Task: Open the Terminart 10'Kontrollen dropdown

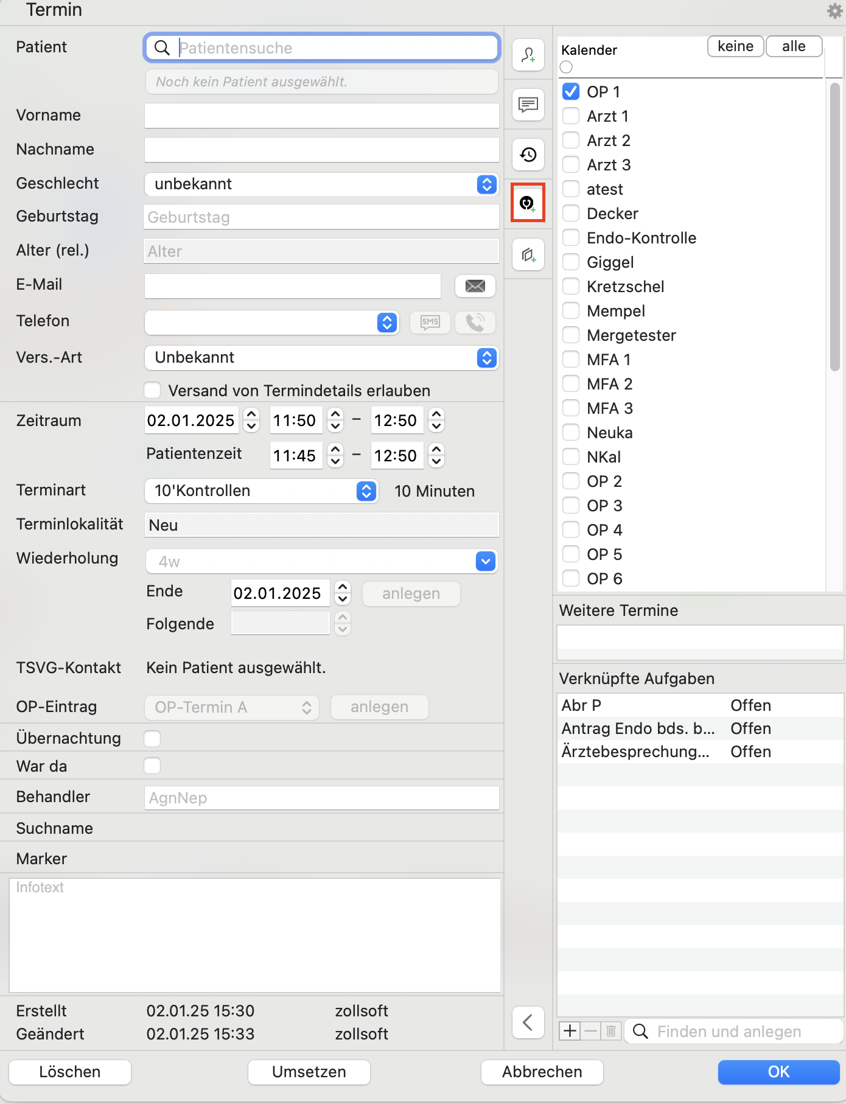Action: tap(261, 491)
